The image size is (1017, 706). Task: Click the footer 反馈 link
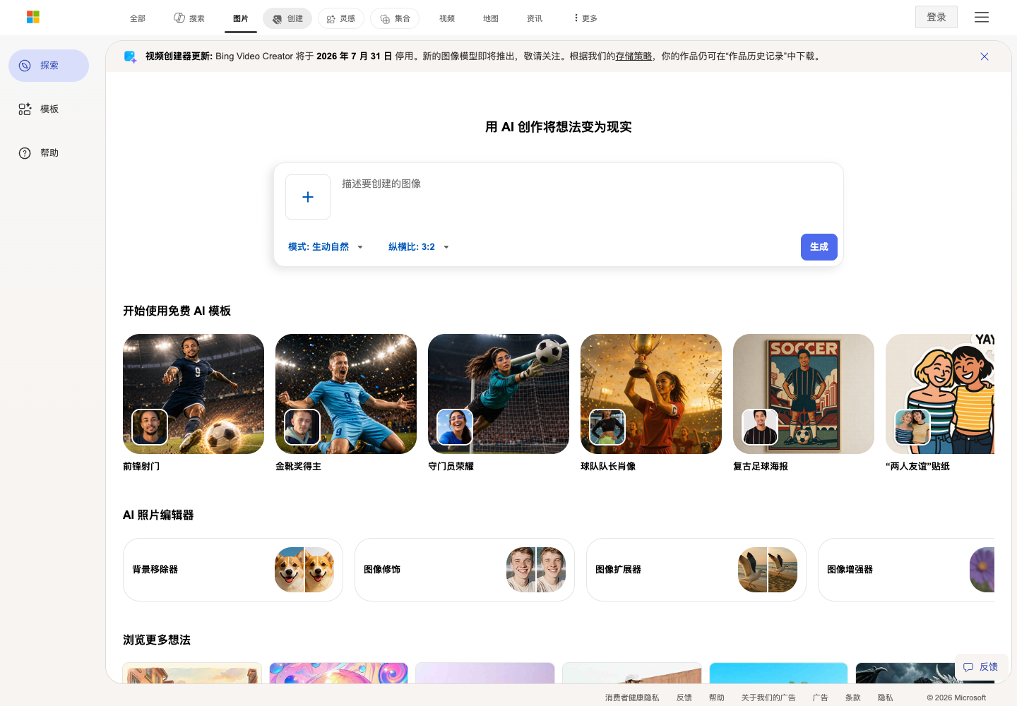click(684, 698)
